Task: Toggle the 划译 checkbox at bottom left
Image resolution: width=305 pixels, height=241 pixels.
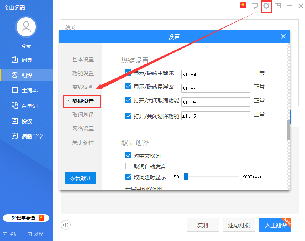Action: pos(30,234)
